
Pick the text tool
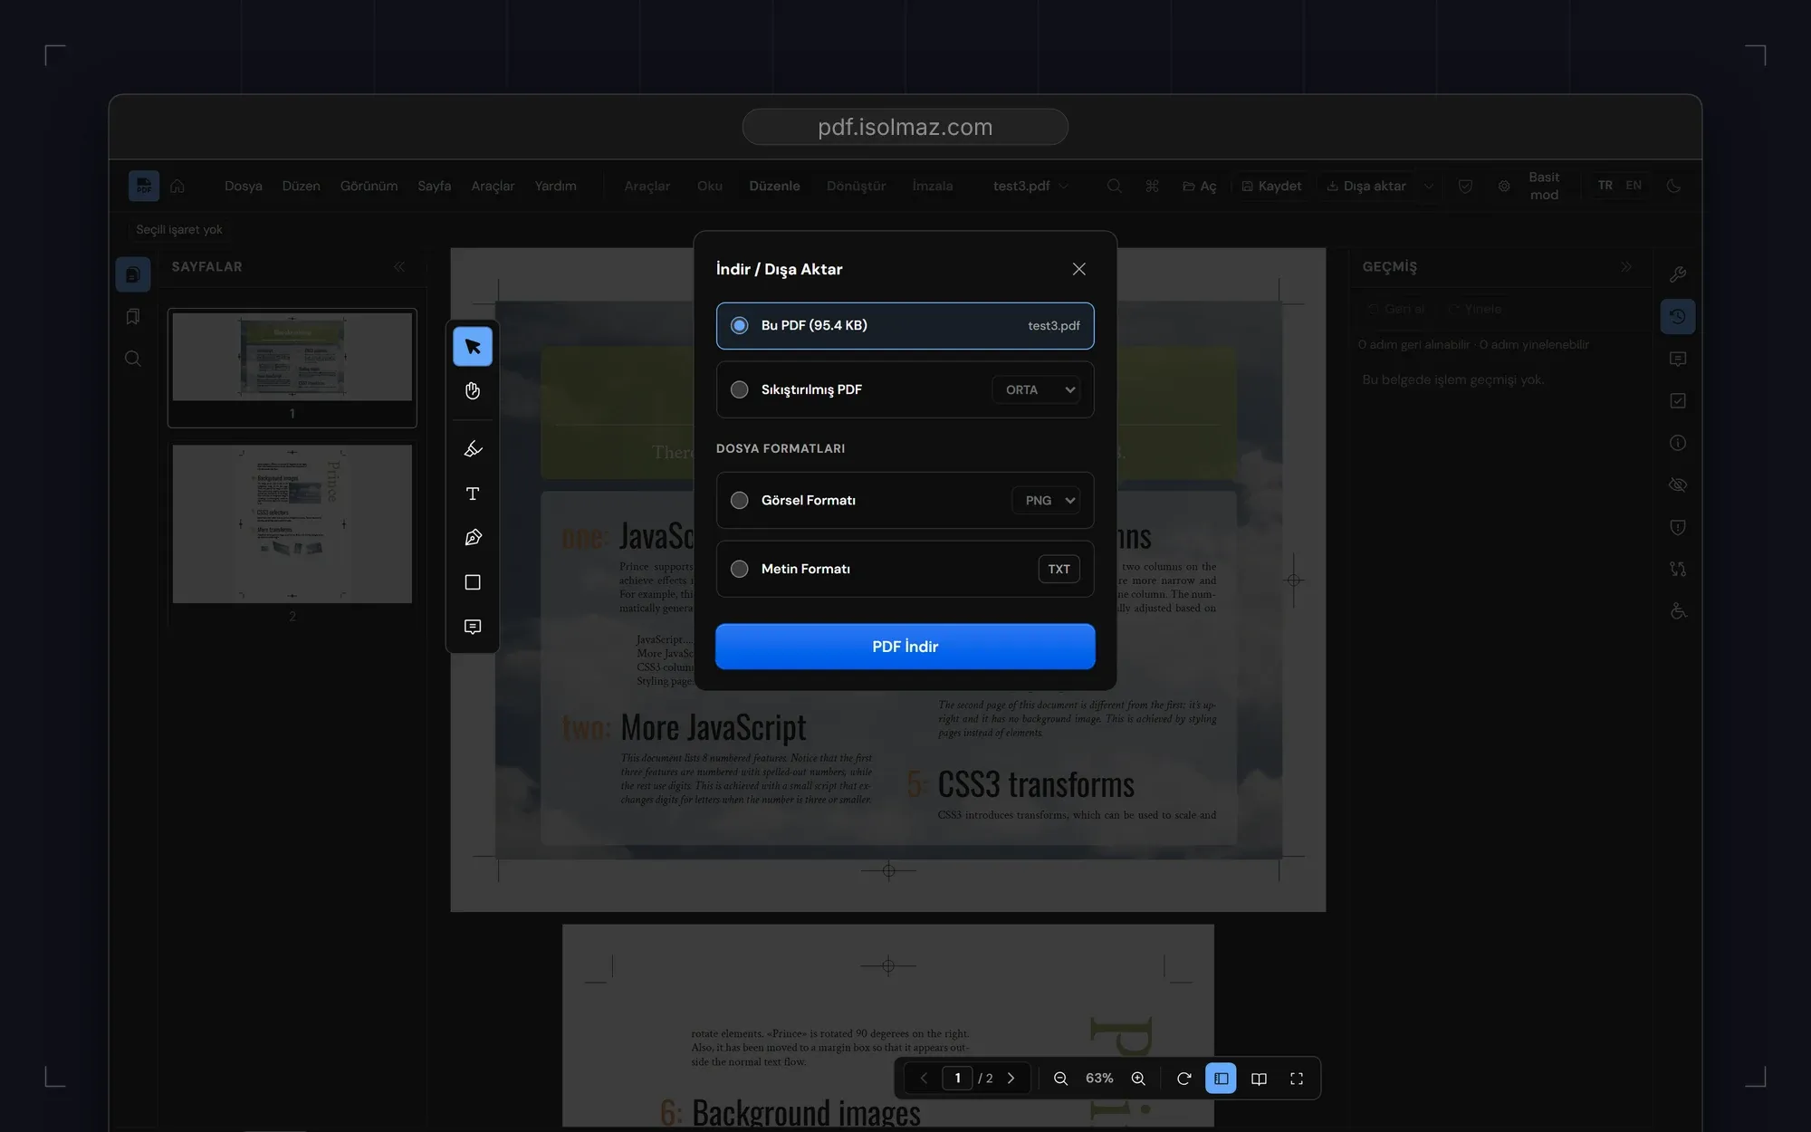(x=473, y=494)
